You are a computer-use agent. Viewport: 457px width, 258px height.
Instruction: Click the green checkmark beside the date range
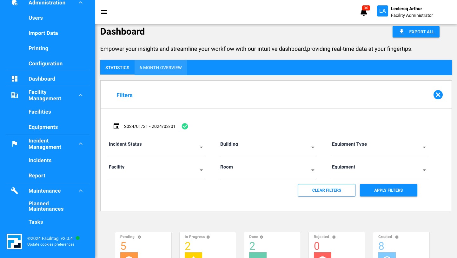coord(185,126)
